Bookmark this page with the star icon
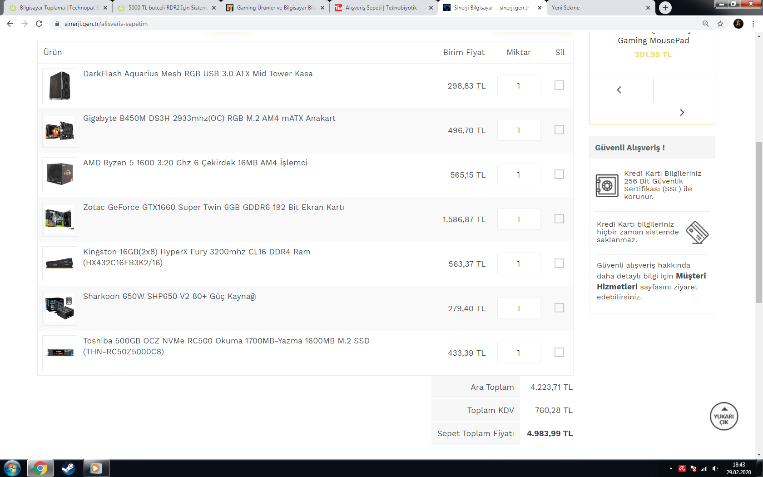This screenshot has width=763, height=477. click(720, 24)
